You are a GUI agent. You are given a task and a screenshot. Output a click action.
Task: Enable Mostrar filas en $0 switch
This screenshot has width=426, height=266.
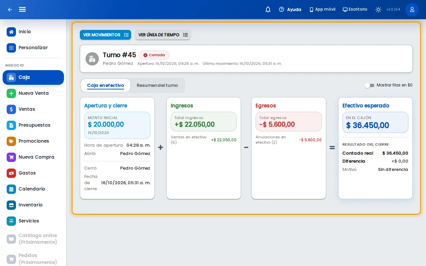pos(369,85)
